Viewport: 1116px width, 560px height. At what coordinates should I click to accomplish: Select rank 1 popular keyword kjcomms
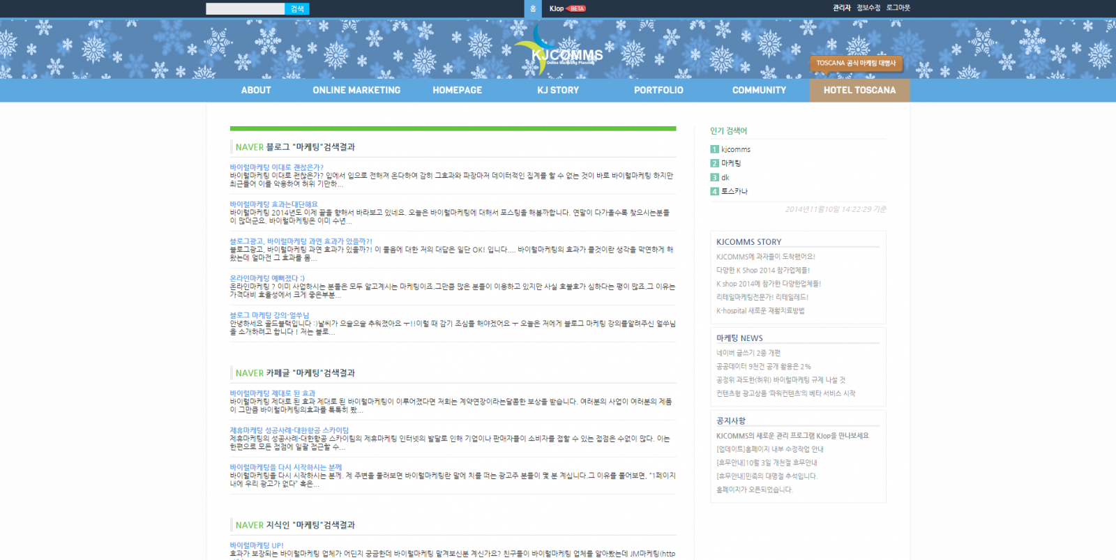tap(735, 149)
